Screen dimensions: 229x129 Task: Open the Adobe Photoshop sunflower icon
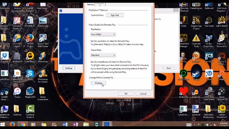222,111
